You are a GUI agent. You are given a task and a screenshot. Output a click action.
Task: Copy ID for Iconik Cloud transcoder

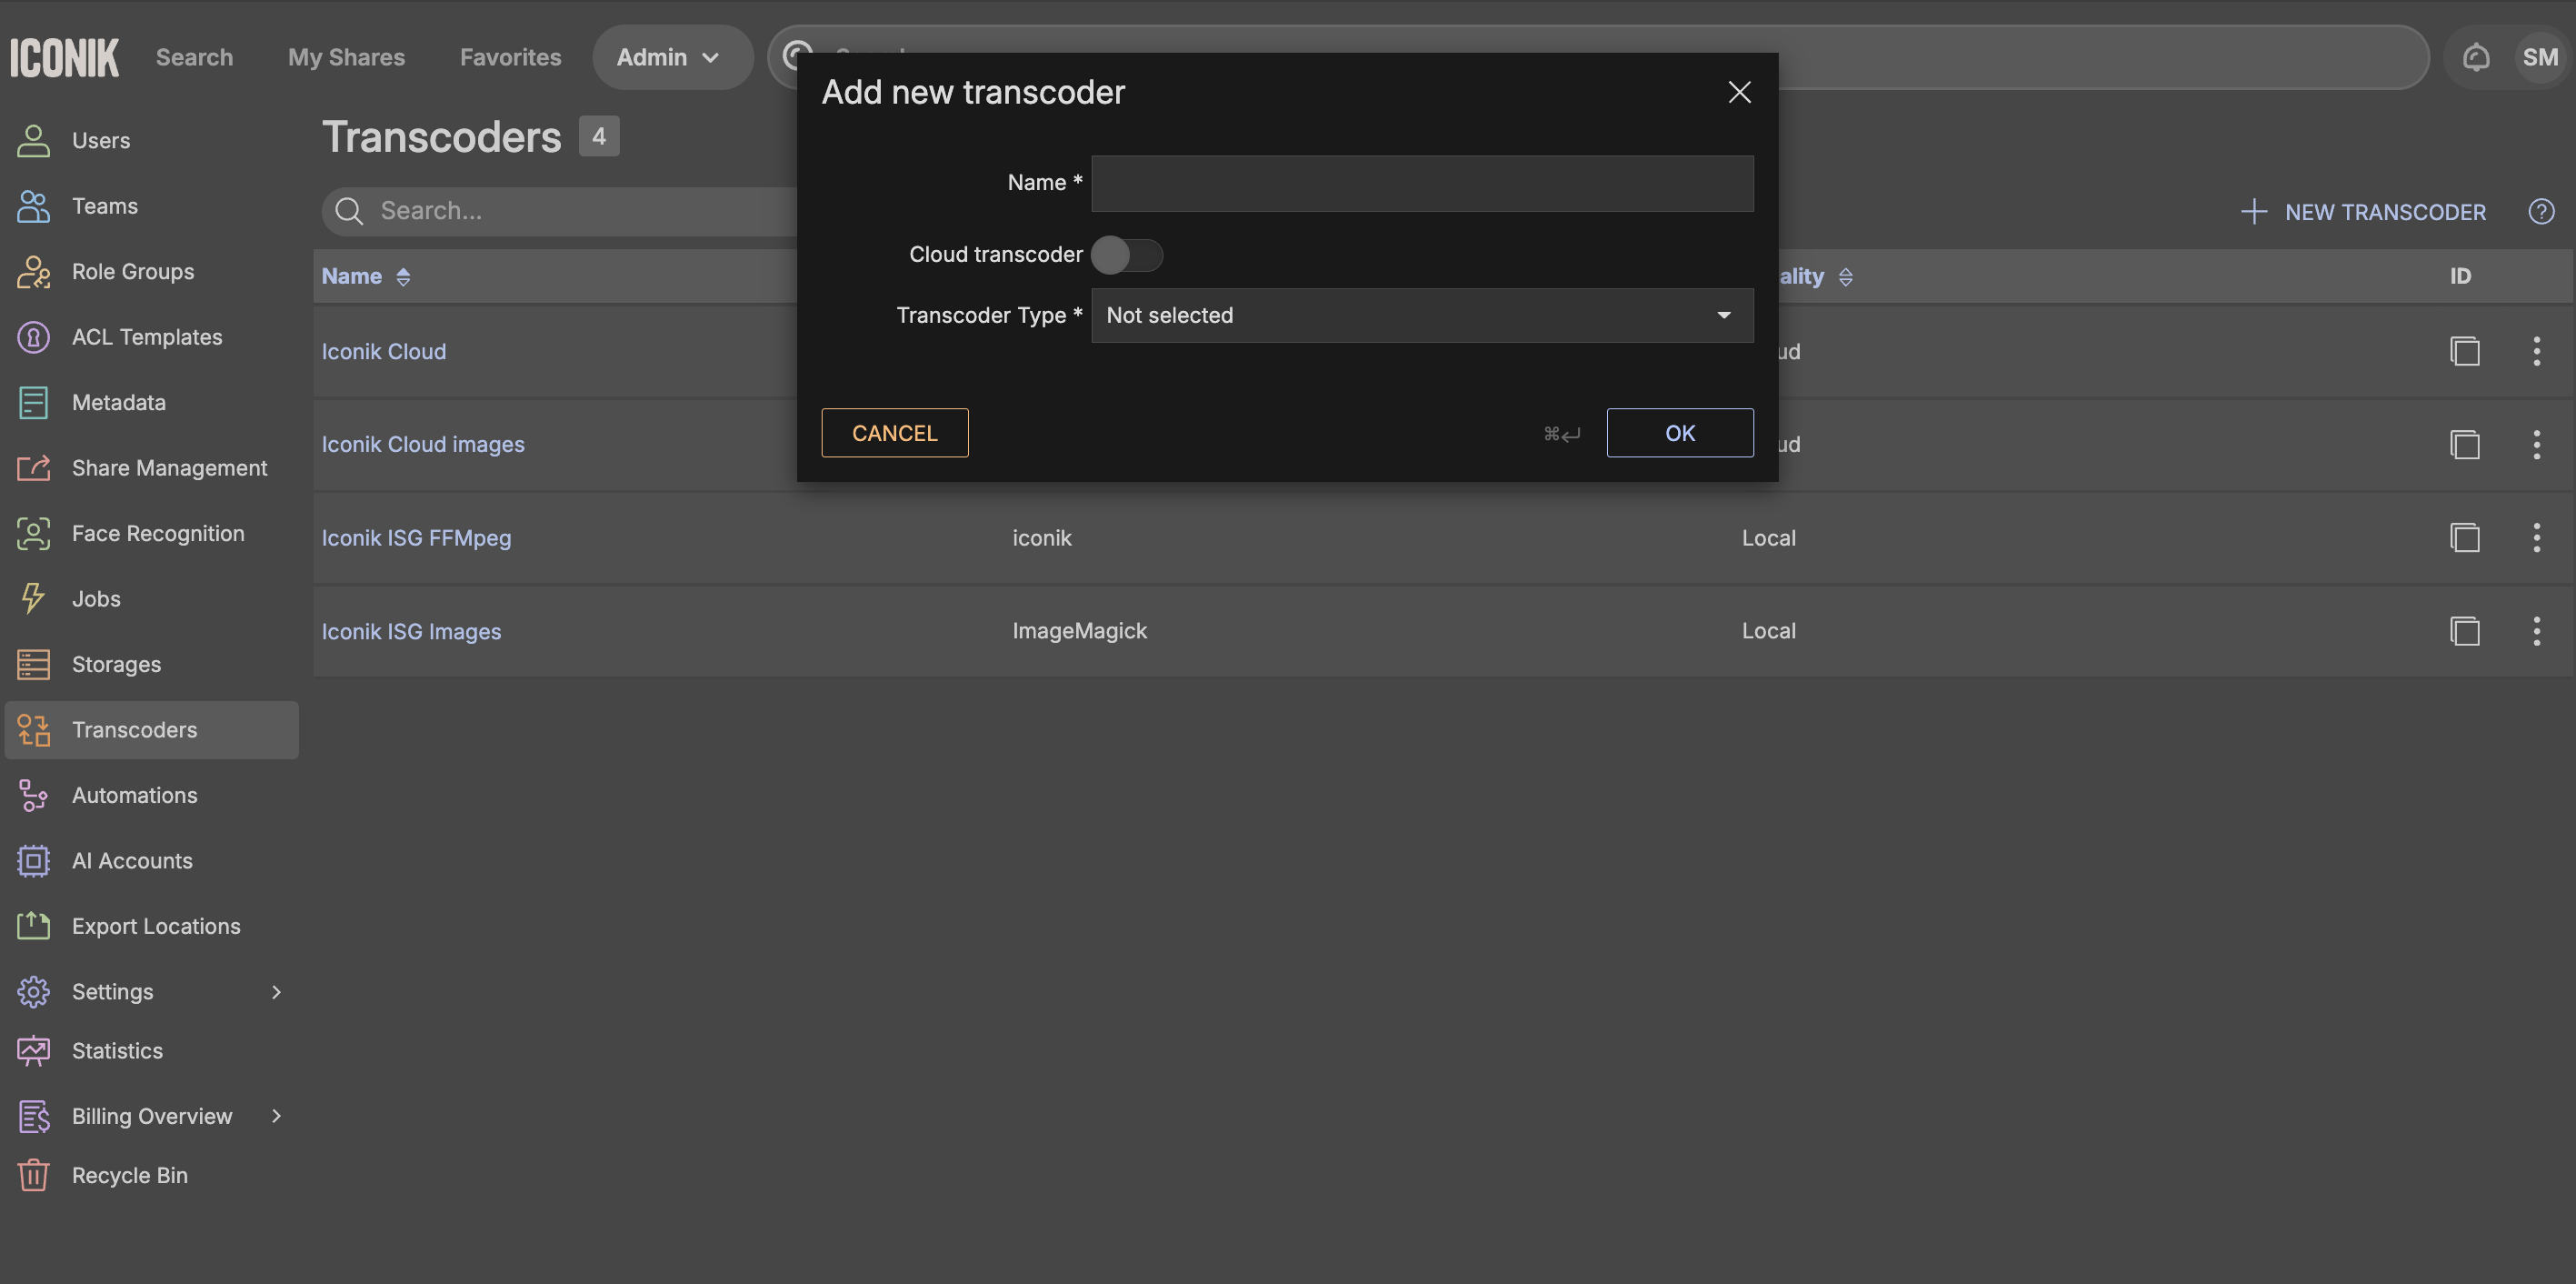(2464, 351)
